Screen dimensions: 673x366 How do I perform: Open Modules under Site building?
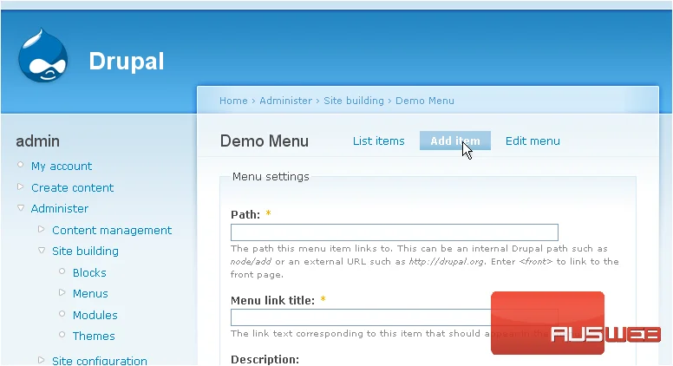pyautogui.click(x=95, y=315)
